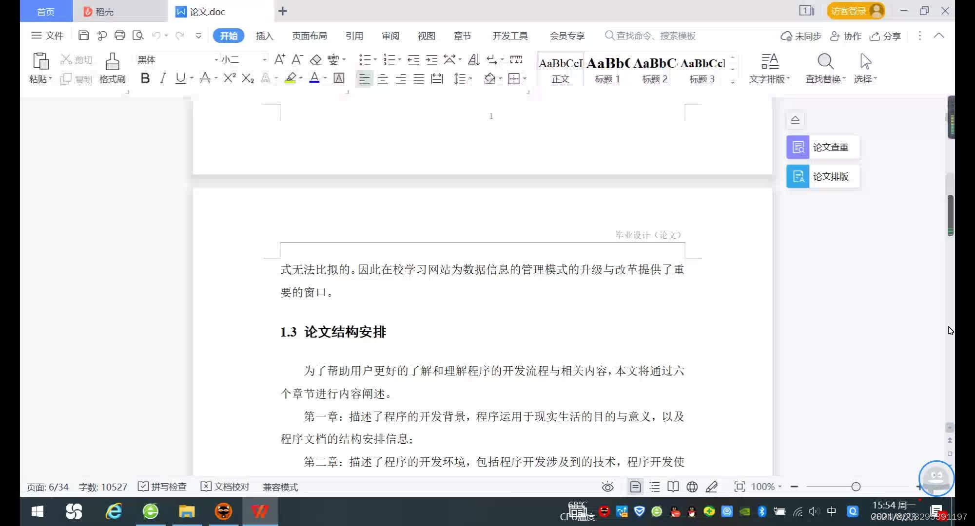Apply the 标题 1 style
975x526 pixels.
607,70
